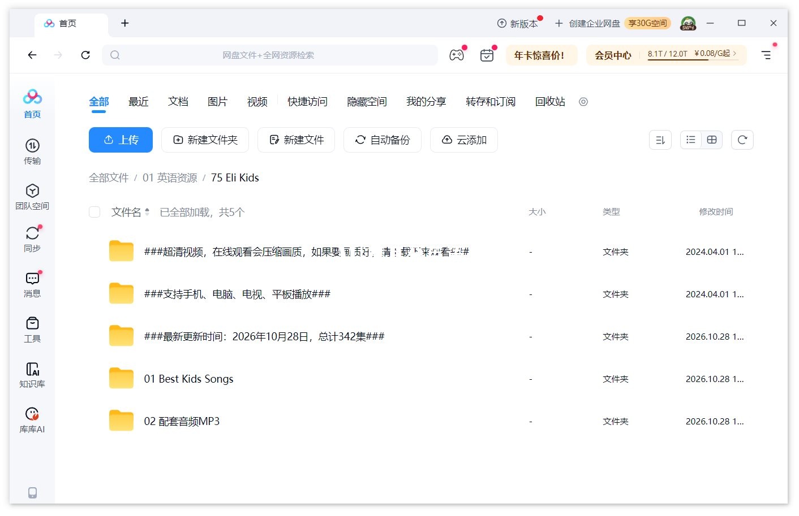Viewport: 799px width, 516px height.
Task: Open the 02 配套音频MP3 folder icon
Action: tap(121, 420)
